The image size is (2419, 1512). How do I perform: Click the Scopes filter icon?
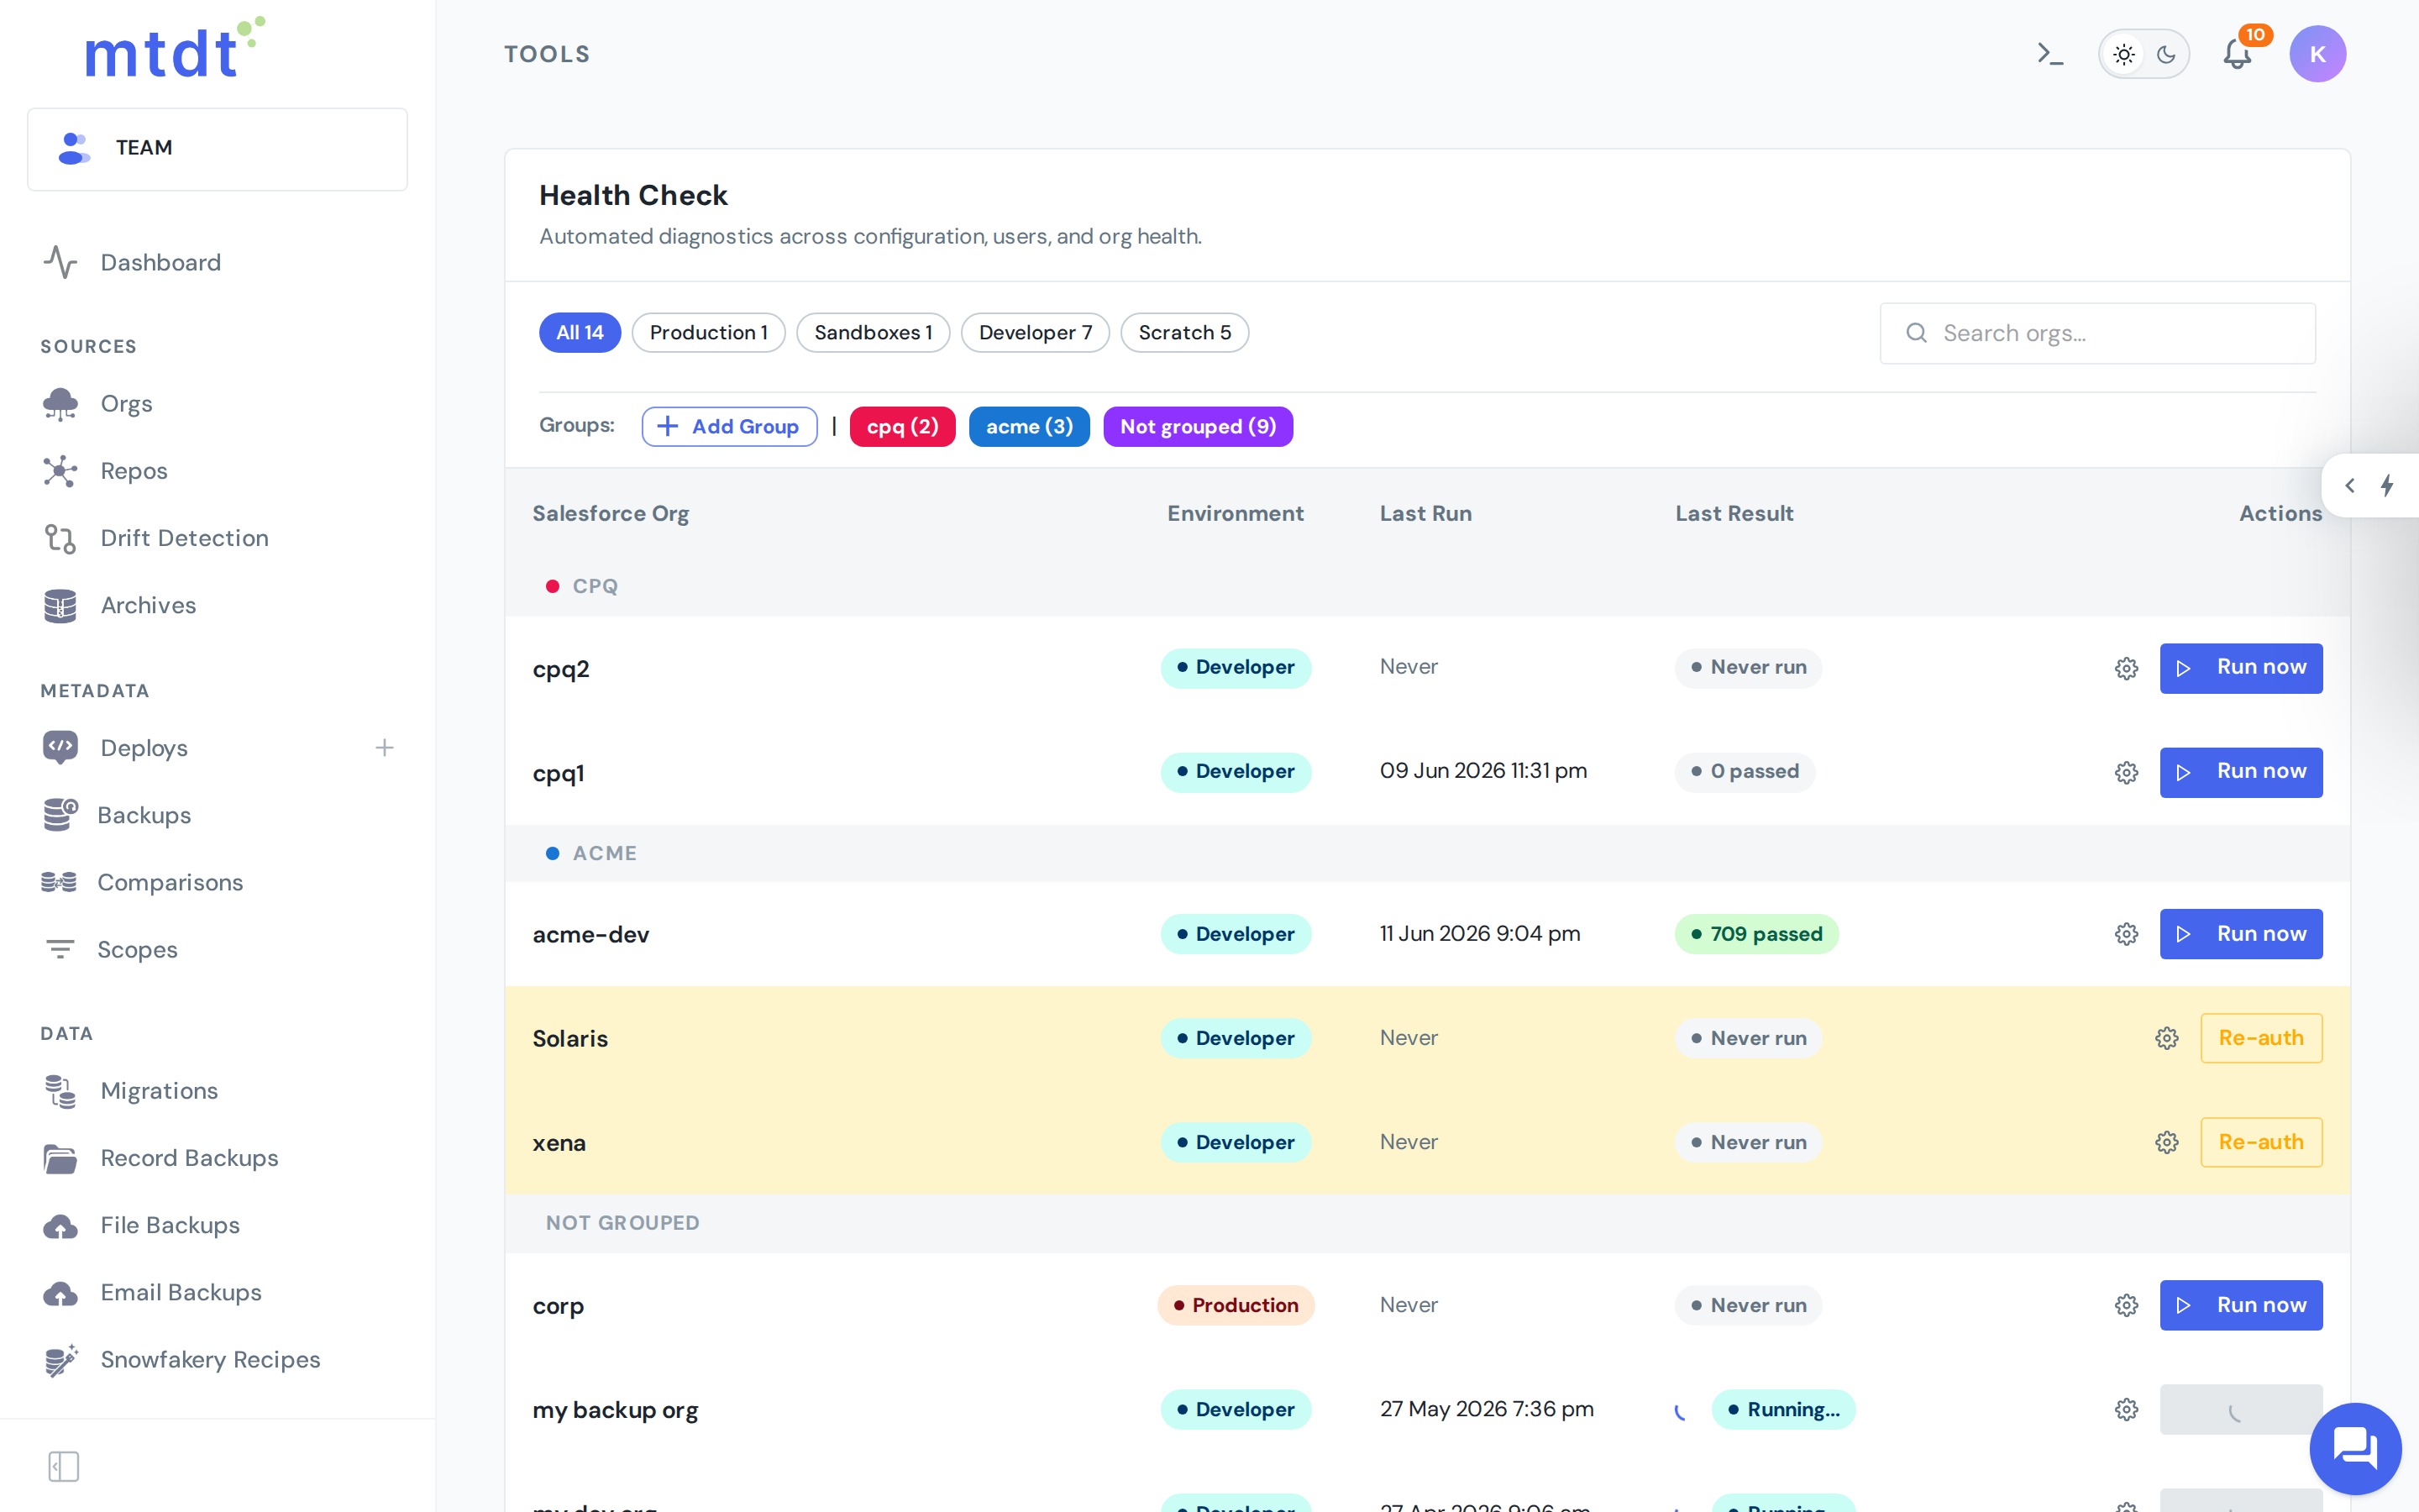pyautogui.click(x=60, y=949)
